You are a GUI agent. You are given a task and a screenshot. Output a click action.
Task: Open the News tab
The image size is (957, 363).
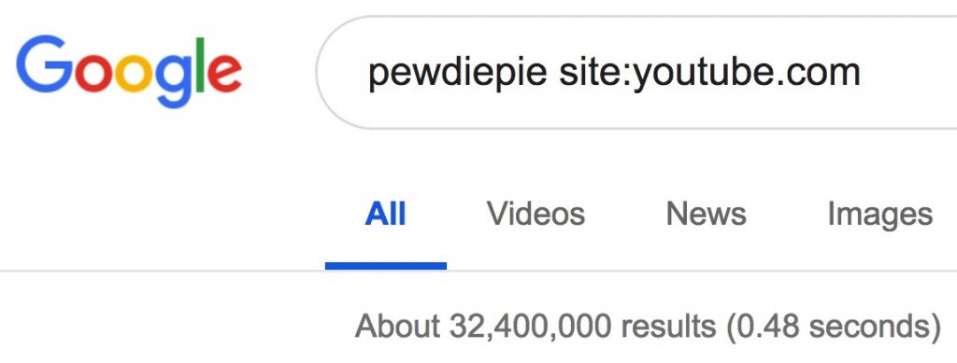(707, 214)
